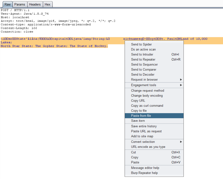The image size is (223, 179).
Task: Select Send to Repeater option
Action: 143,59
